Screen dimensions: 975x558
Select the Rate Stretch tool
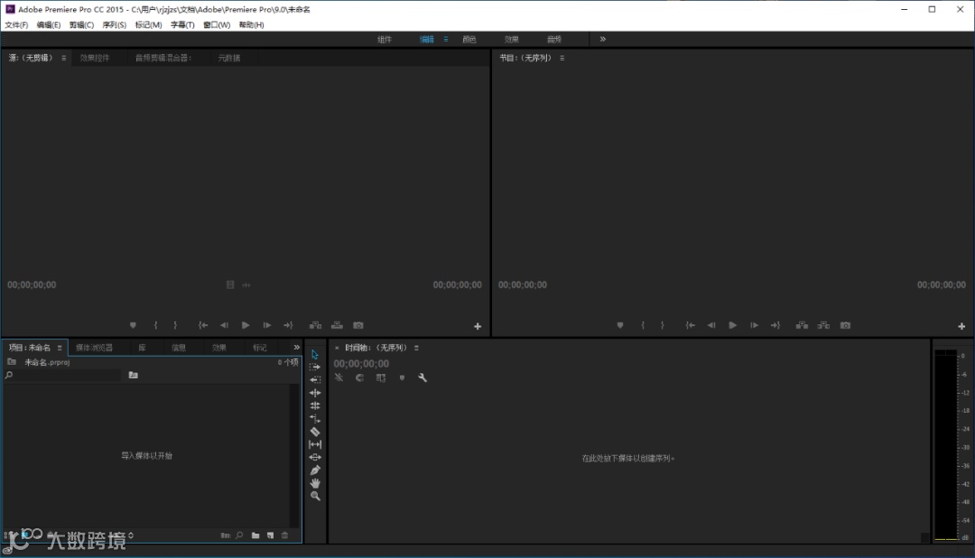tap(315, 419)
